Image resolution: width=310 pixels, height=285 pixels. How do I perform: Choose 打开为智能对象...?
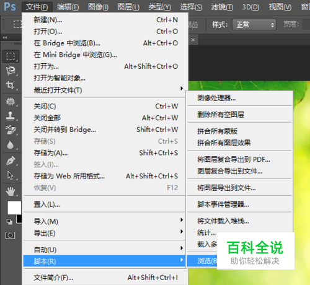(x=105, y=78)
